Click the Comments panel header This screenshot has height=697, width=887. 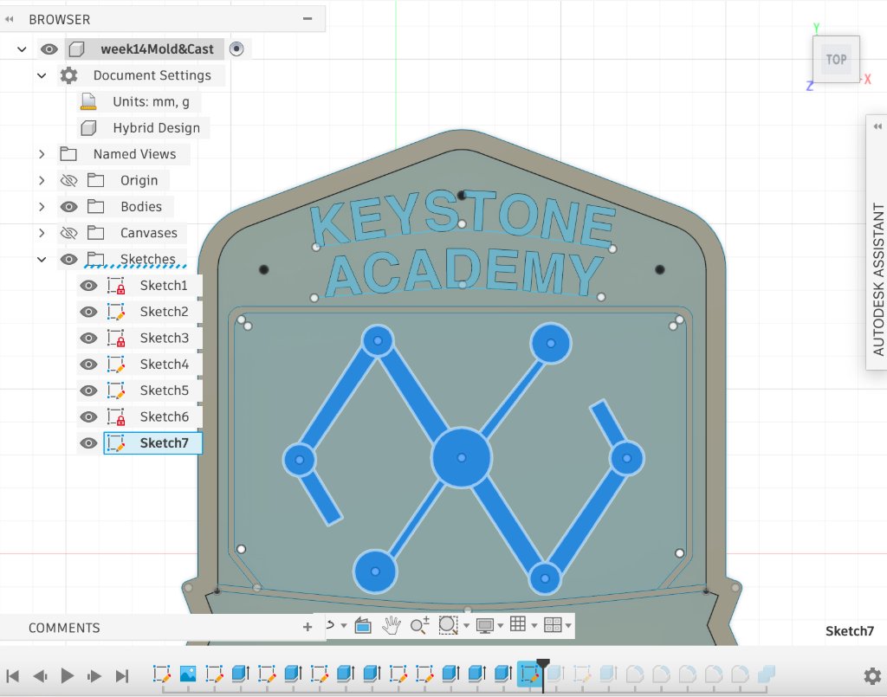64,628
